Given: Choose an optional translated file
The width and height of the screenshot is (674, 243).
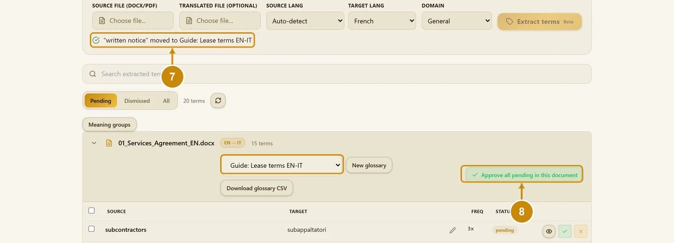Looking at the screenshot, I should tap(220, 21).
